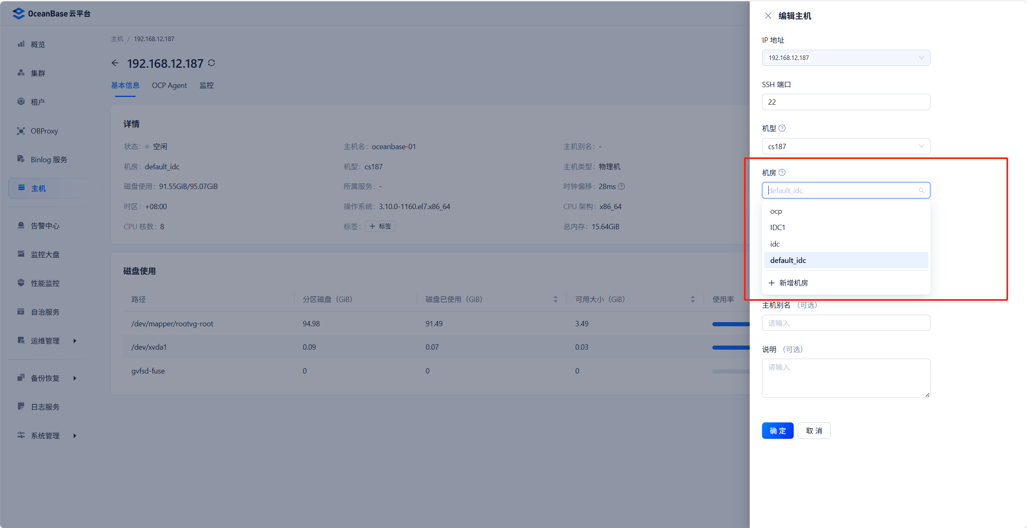Click the 概览 bar chart icon

(x=21, y=44)
